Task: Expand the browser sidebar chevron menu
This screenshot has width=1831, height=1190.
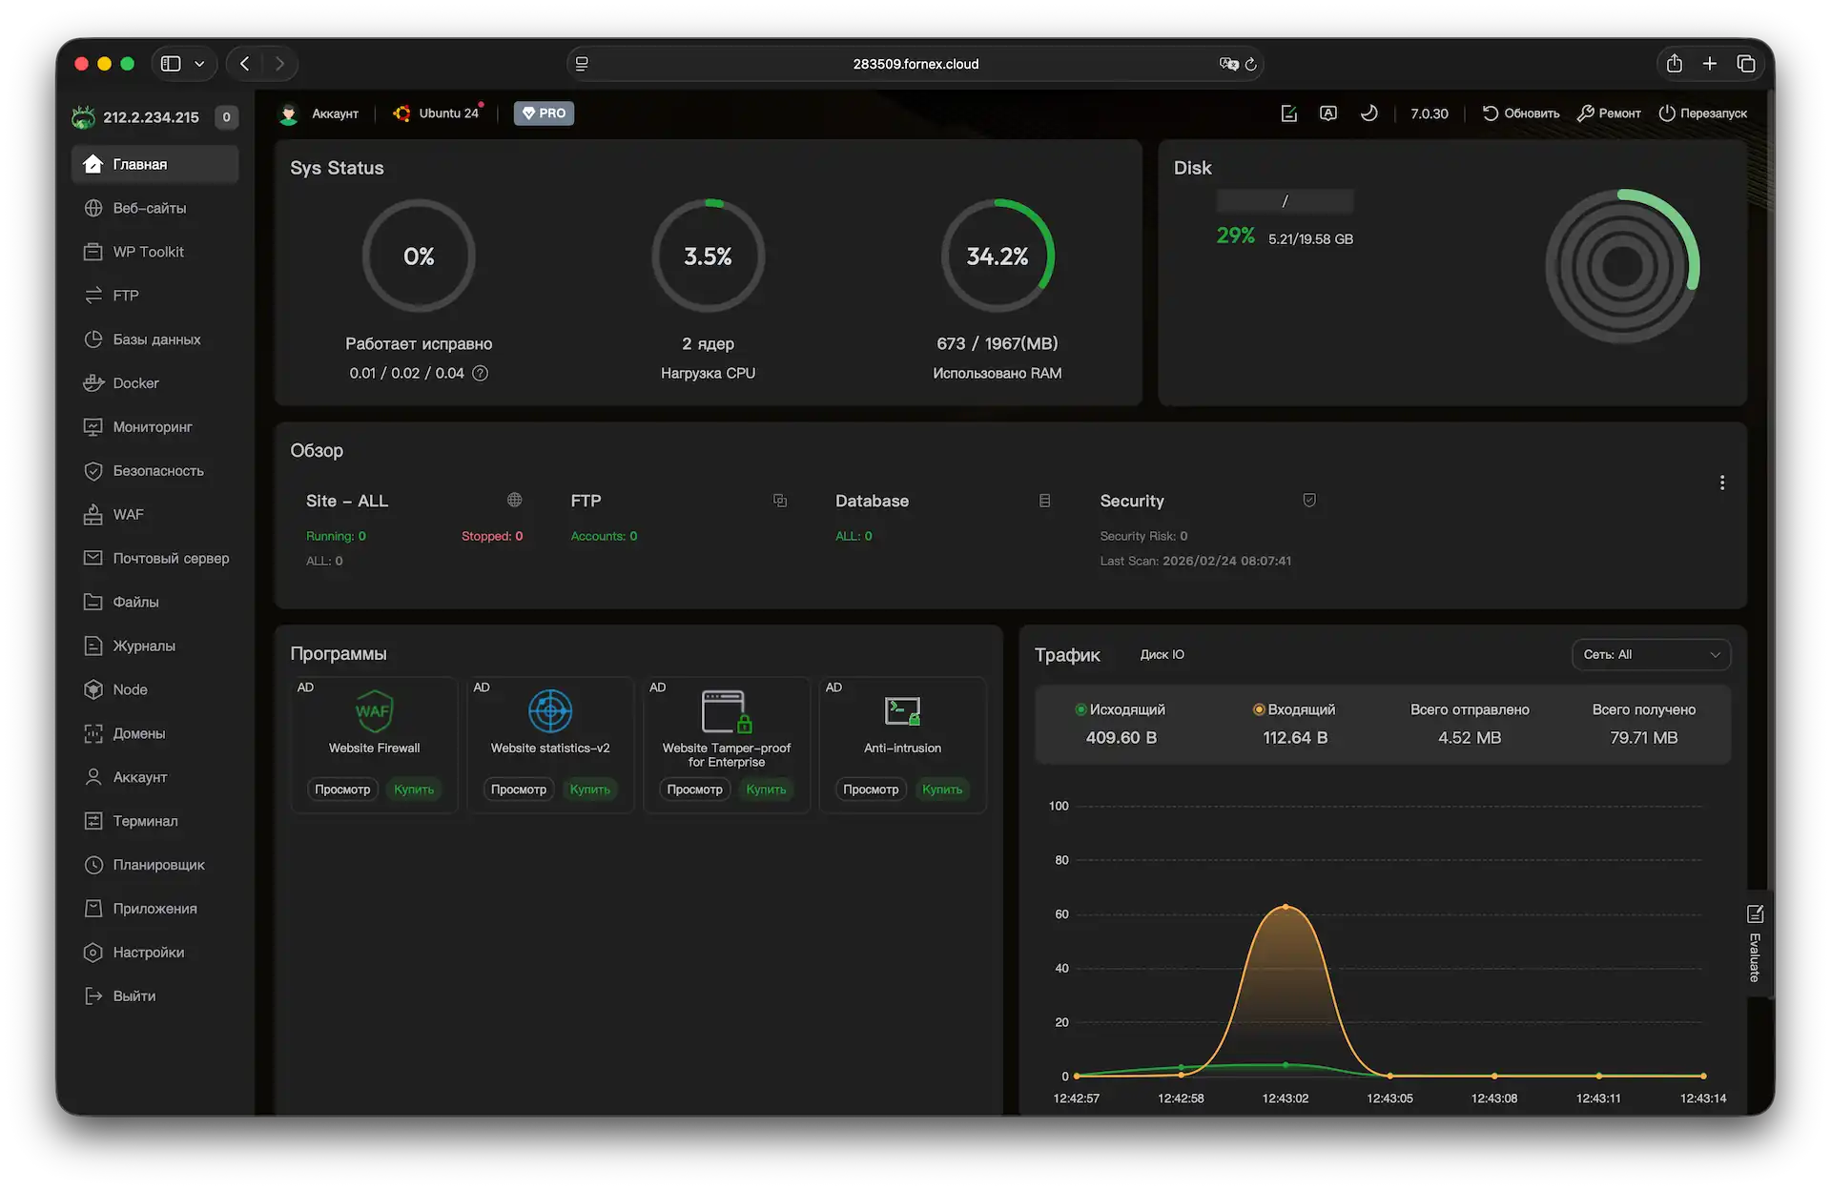Action: (199, 64)
